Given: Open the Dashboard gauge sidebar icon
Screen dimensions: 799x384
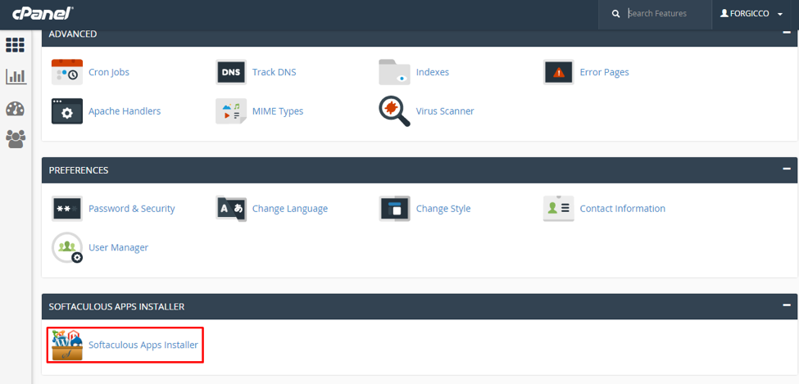Looking at the screenshot, I should [16, 108].
